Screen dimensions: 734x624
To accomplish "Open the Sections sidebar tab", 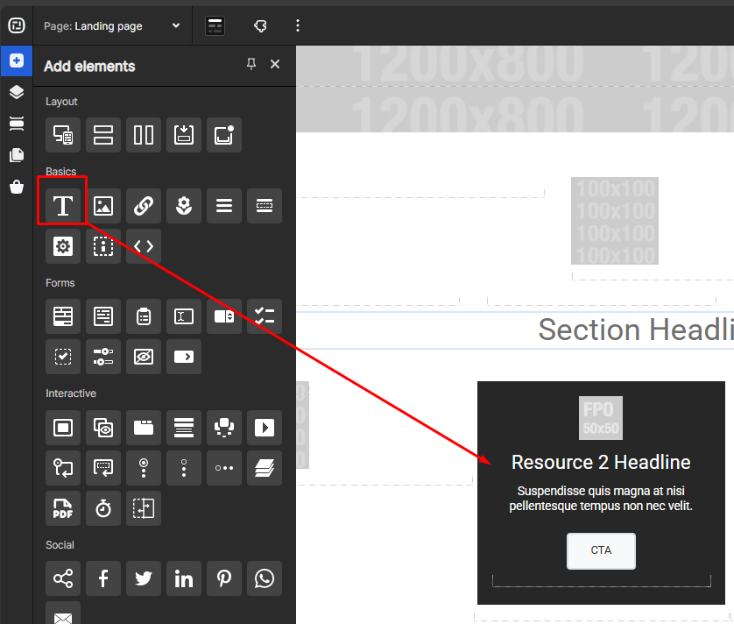I will [x=17, y=124].
